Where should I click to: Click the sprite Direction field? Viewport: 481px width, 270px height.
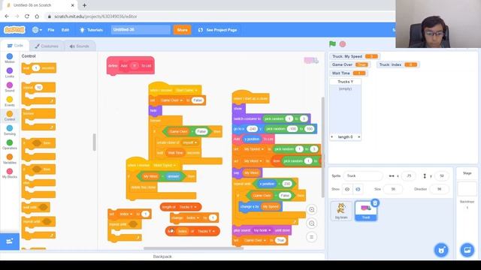click(439, 189)
